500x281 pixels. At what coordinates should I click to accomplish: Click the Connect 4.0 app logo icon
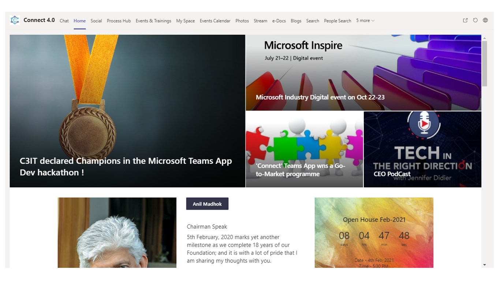(15, 20)
